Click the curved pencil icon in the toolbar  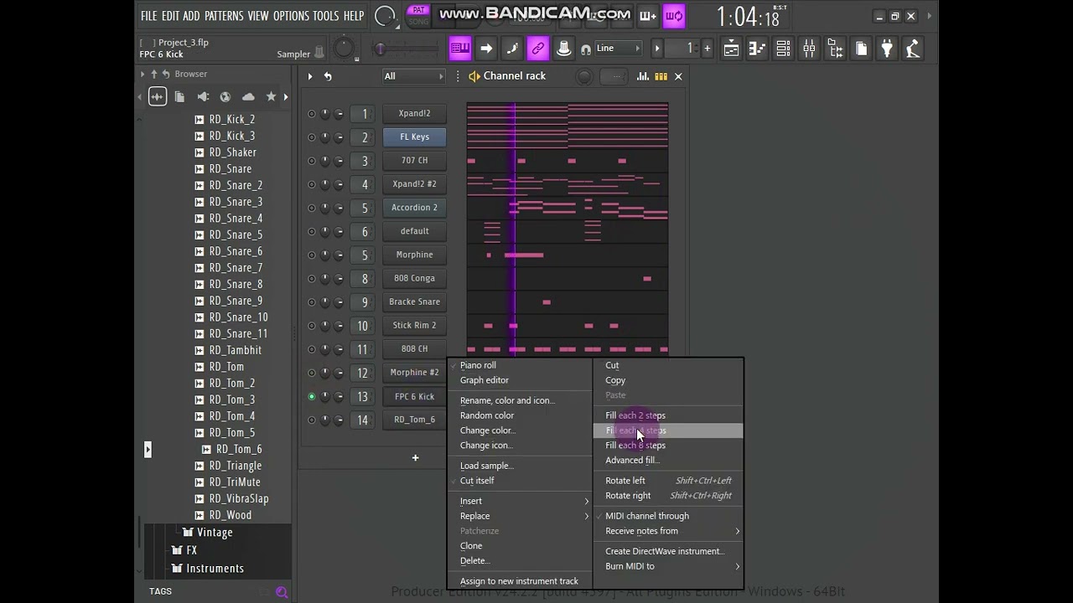pos(512,49)
